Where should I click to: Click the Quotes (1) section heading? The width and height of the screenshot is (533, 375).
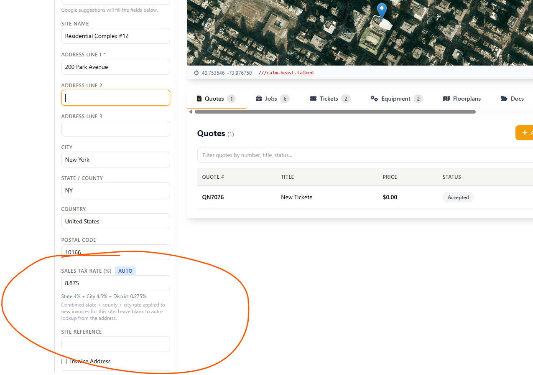[216, 134]
